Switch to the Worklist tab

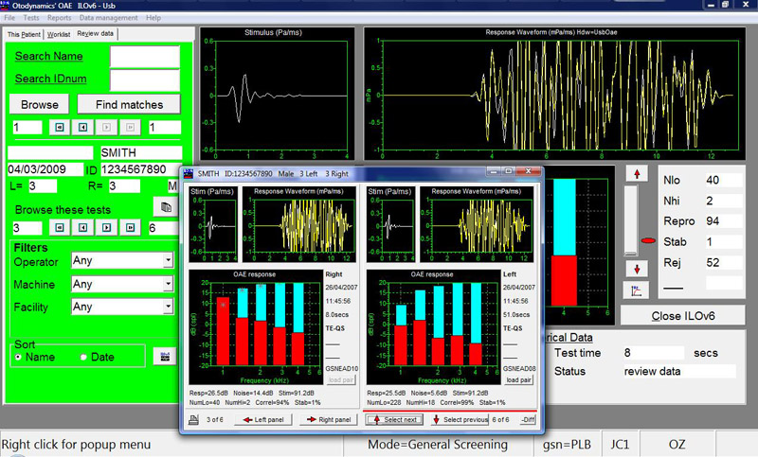59,34
